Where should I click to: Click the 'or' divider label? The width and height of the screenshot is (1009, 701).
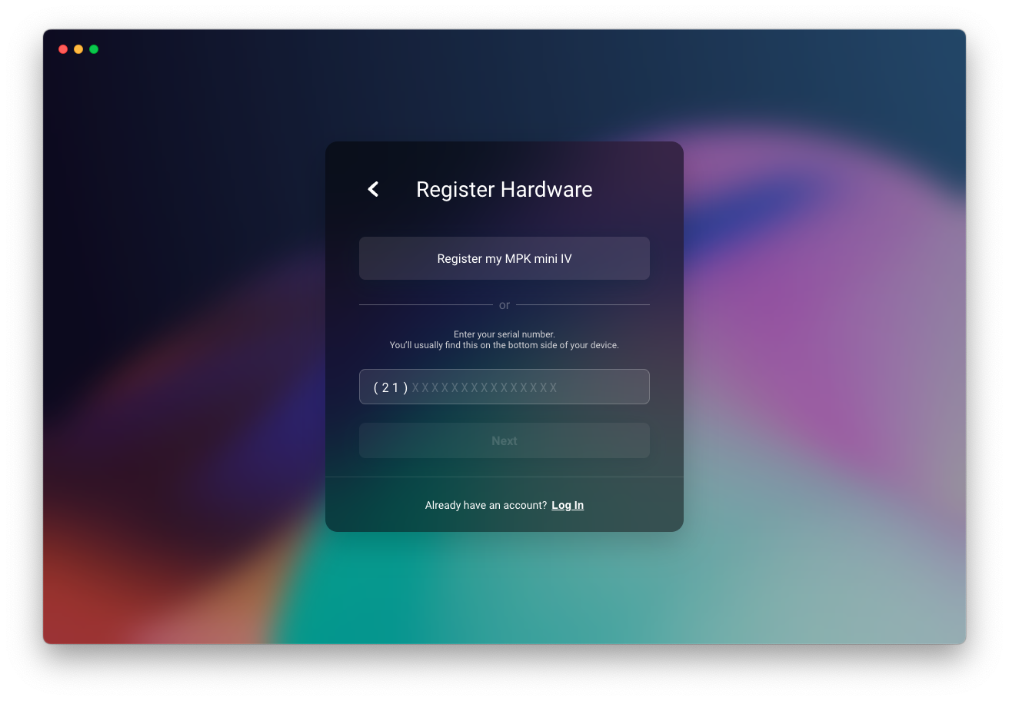pos(504,305)
